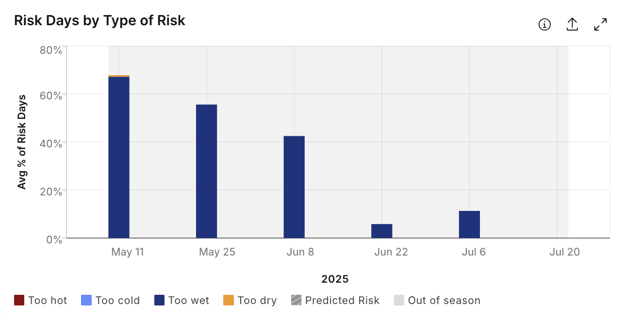This screenshot has height=320, width=626.
Task: Click the Out of season swatch
Action: 399,300
